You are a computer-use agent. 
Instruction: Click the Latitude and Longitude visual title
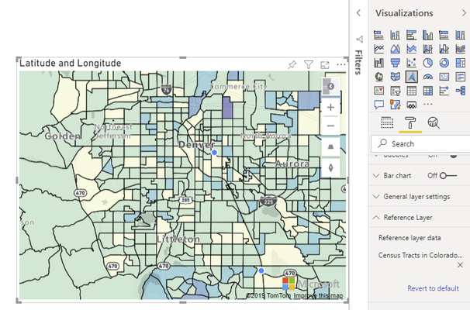[x=71, y=64]
